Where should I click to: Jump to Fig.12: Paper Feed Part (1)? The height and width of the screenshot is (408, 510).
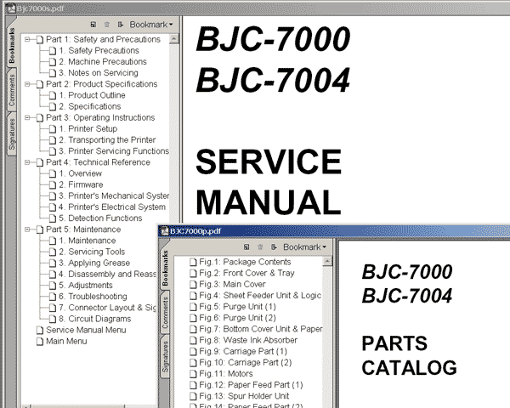click(x=251, y=385)
